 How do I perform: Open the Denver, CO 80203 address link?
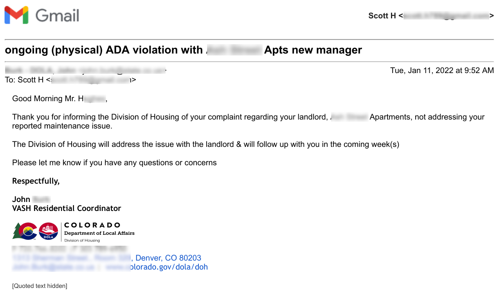pos(168,258)
